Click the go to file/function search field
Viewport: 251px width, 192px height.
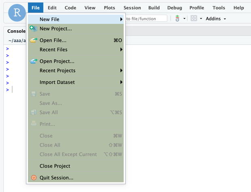click(146, 19)
